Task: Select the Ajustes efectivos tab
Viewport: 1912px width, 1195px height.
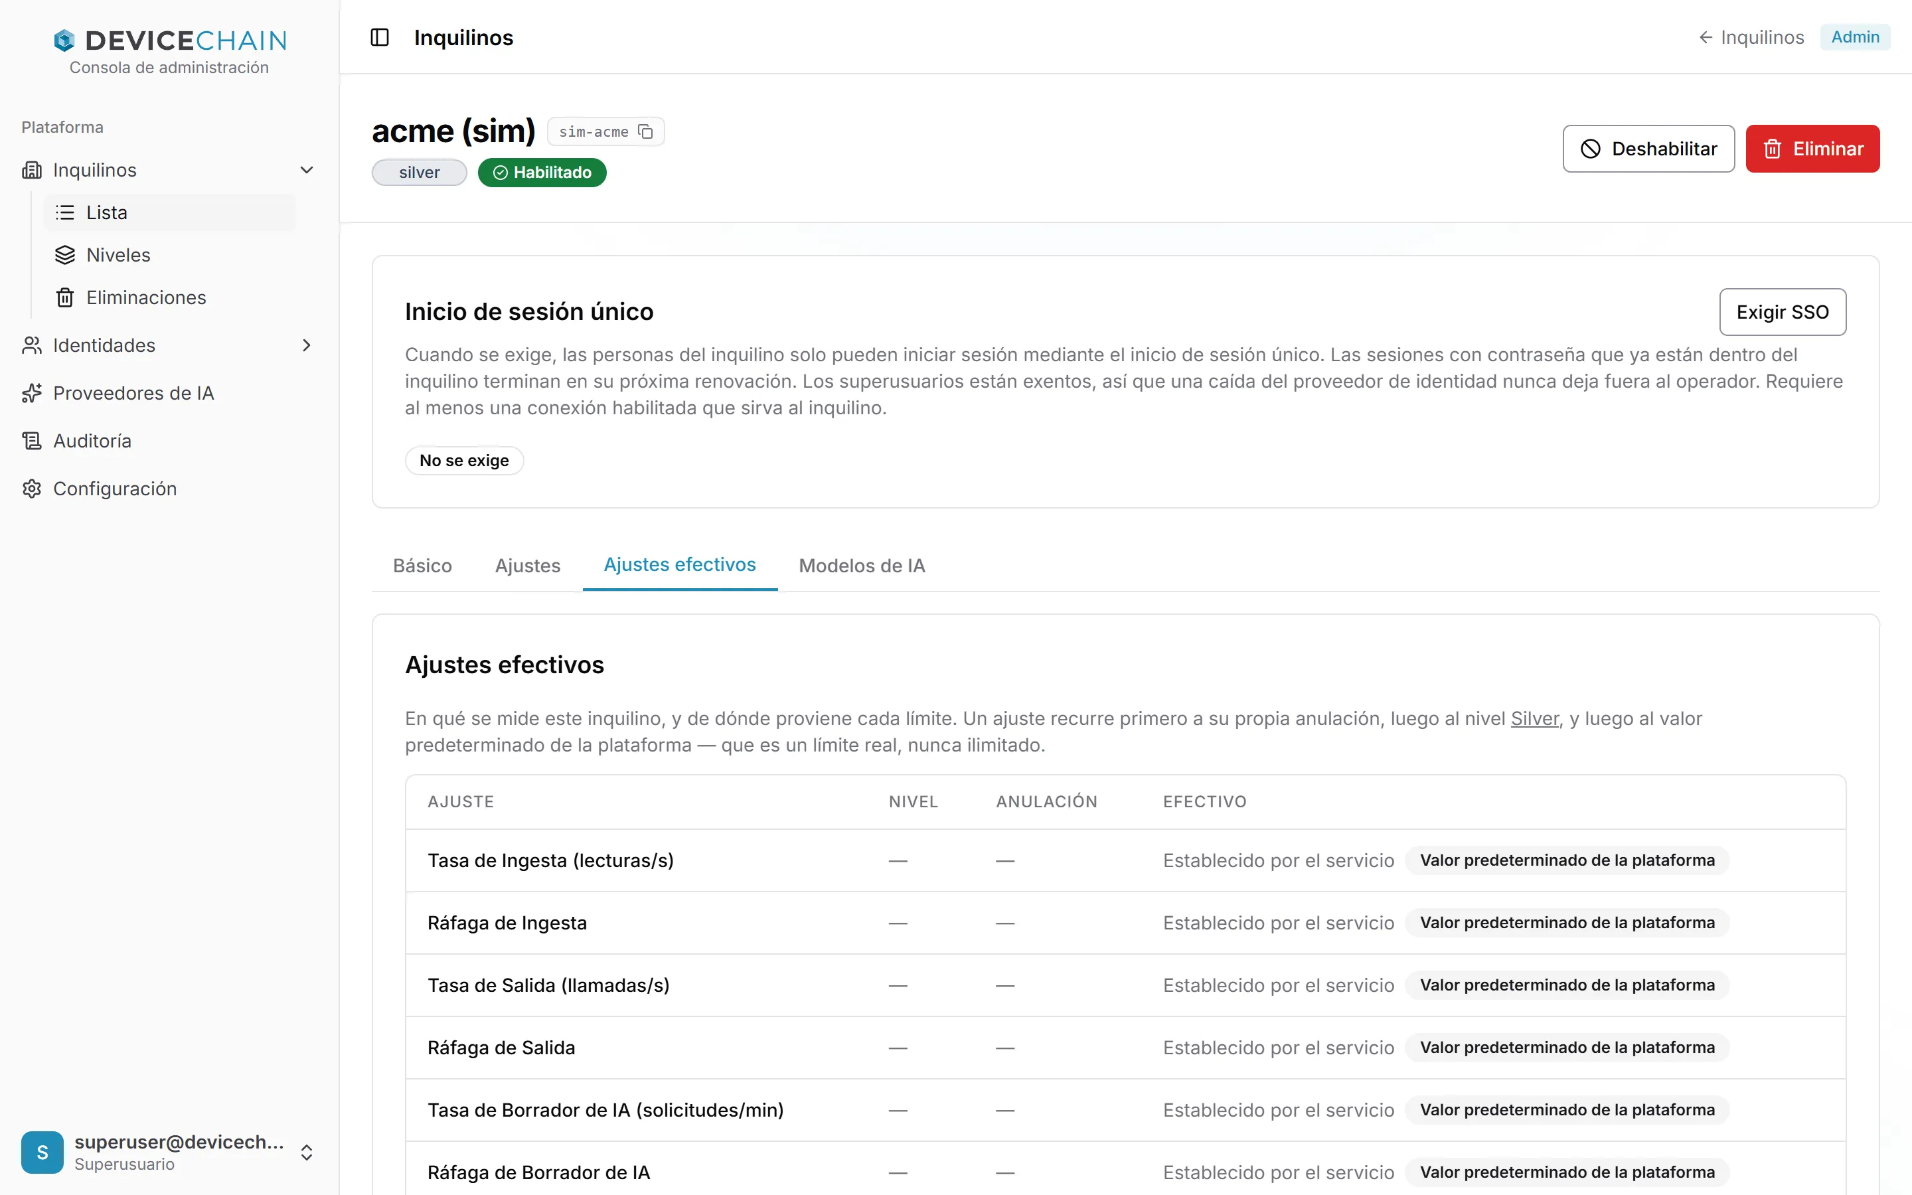Action: click(679, 565)
